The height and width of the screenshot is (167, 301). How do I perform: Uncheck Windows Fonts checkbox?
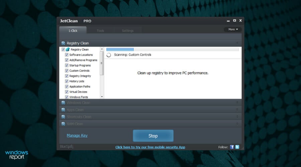click(x=67, y=97)
